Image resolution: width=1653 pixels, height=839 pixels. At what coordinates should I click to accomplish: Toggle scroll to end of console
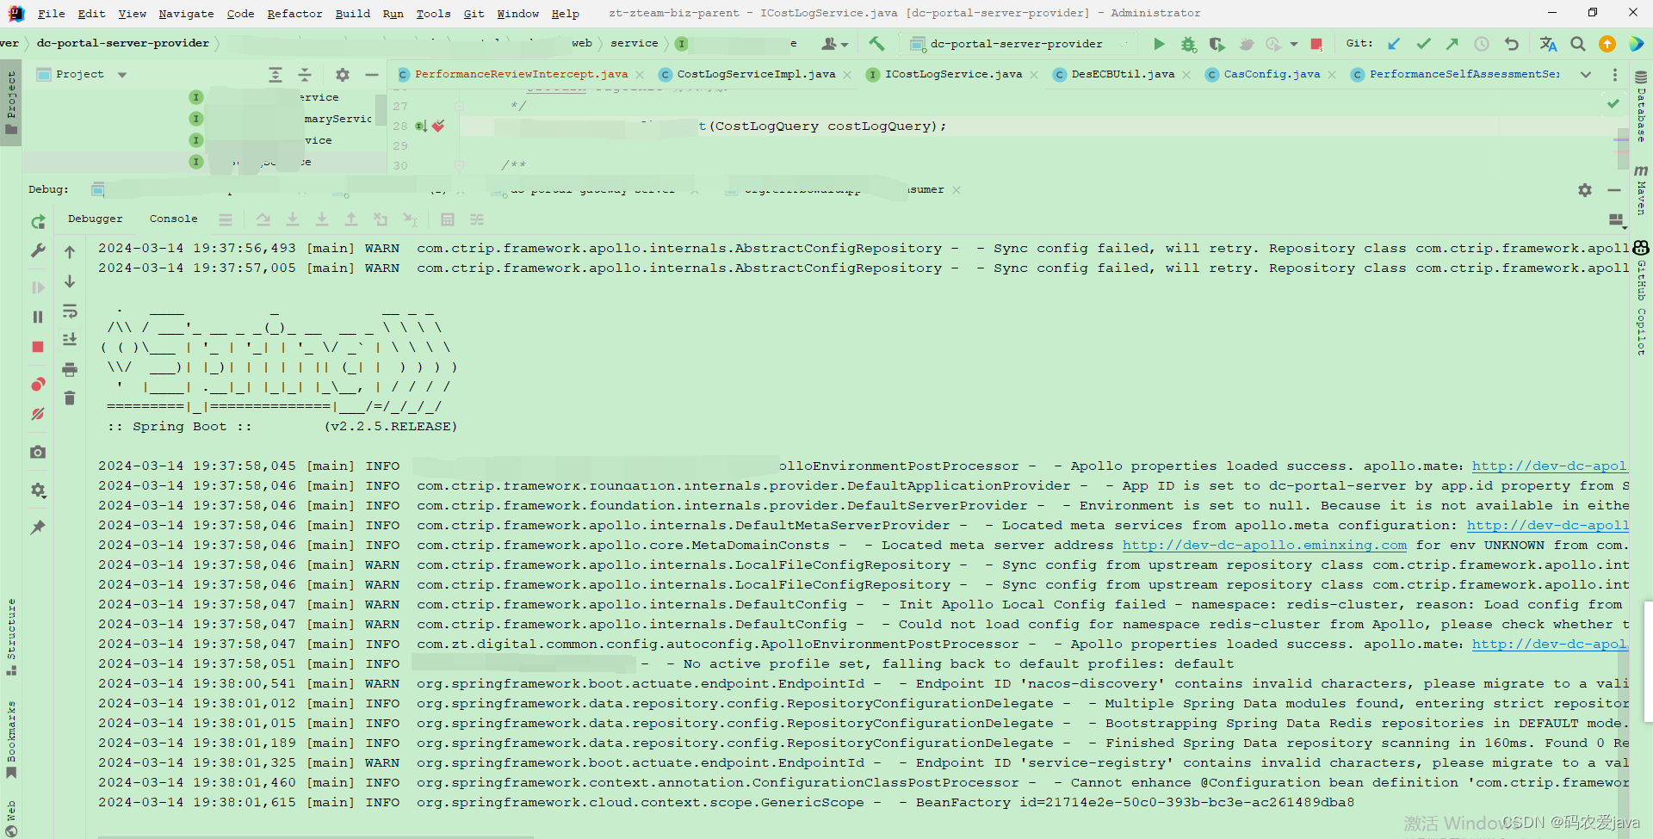[x=70, y=340]
